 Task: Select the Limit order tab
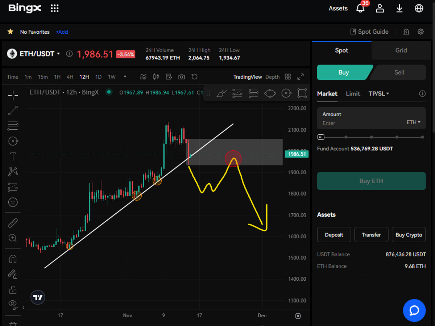tap(353, 93)
